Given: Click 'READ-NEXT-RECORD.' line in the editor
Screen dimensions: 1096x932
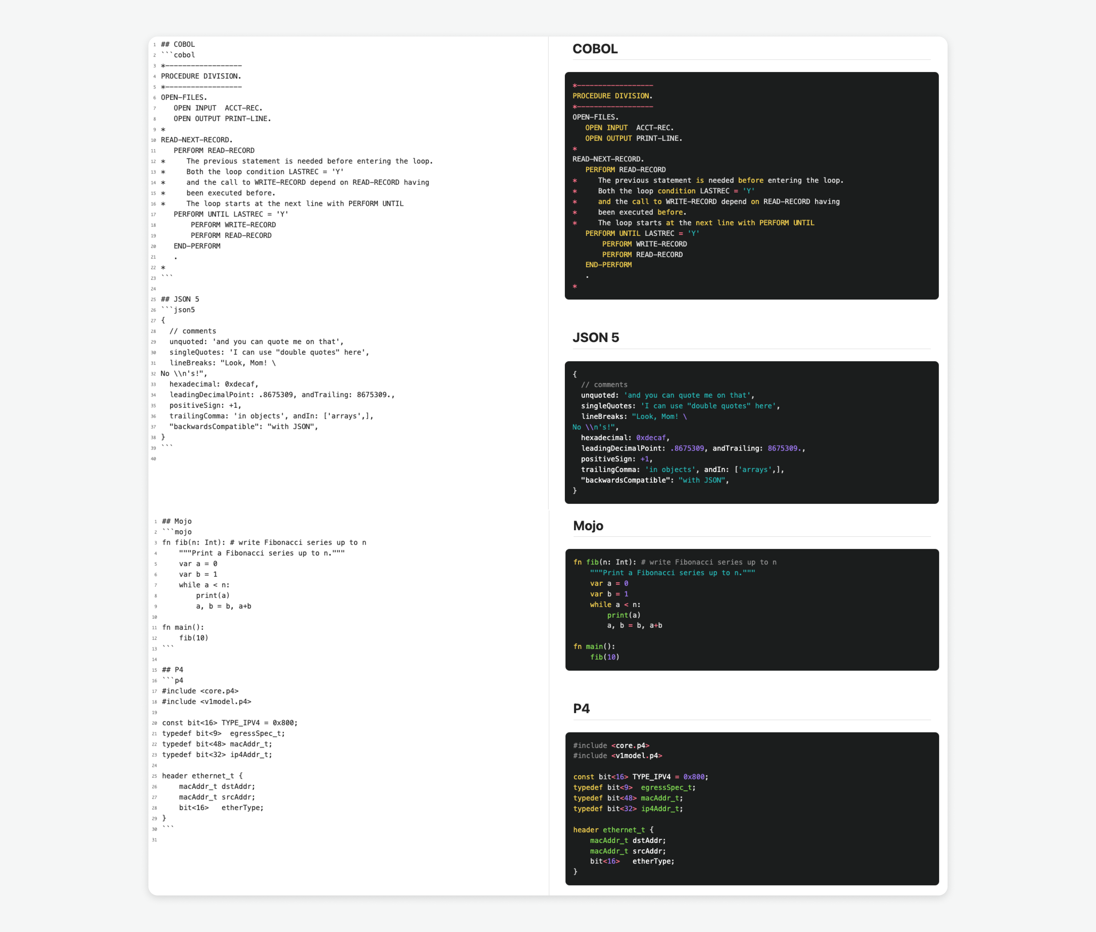Looking at the screenshot, I should pos(196,140).
